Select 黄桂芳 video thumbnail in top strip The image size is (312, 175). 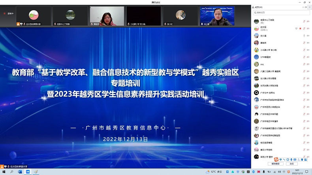(x=107, y=16)
